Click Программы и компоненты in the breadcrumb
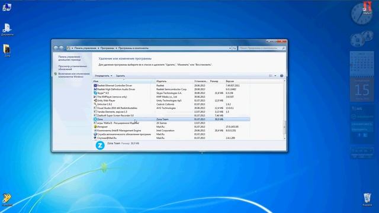Screen dimensions: 379x213 133,49
